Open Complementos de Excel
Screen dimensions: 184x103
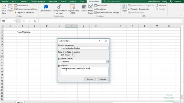coord(59,9)
